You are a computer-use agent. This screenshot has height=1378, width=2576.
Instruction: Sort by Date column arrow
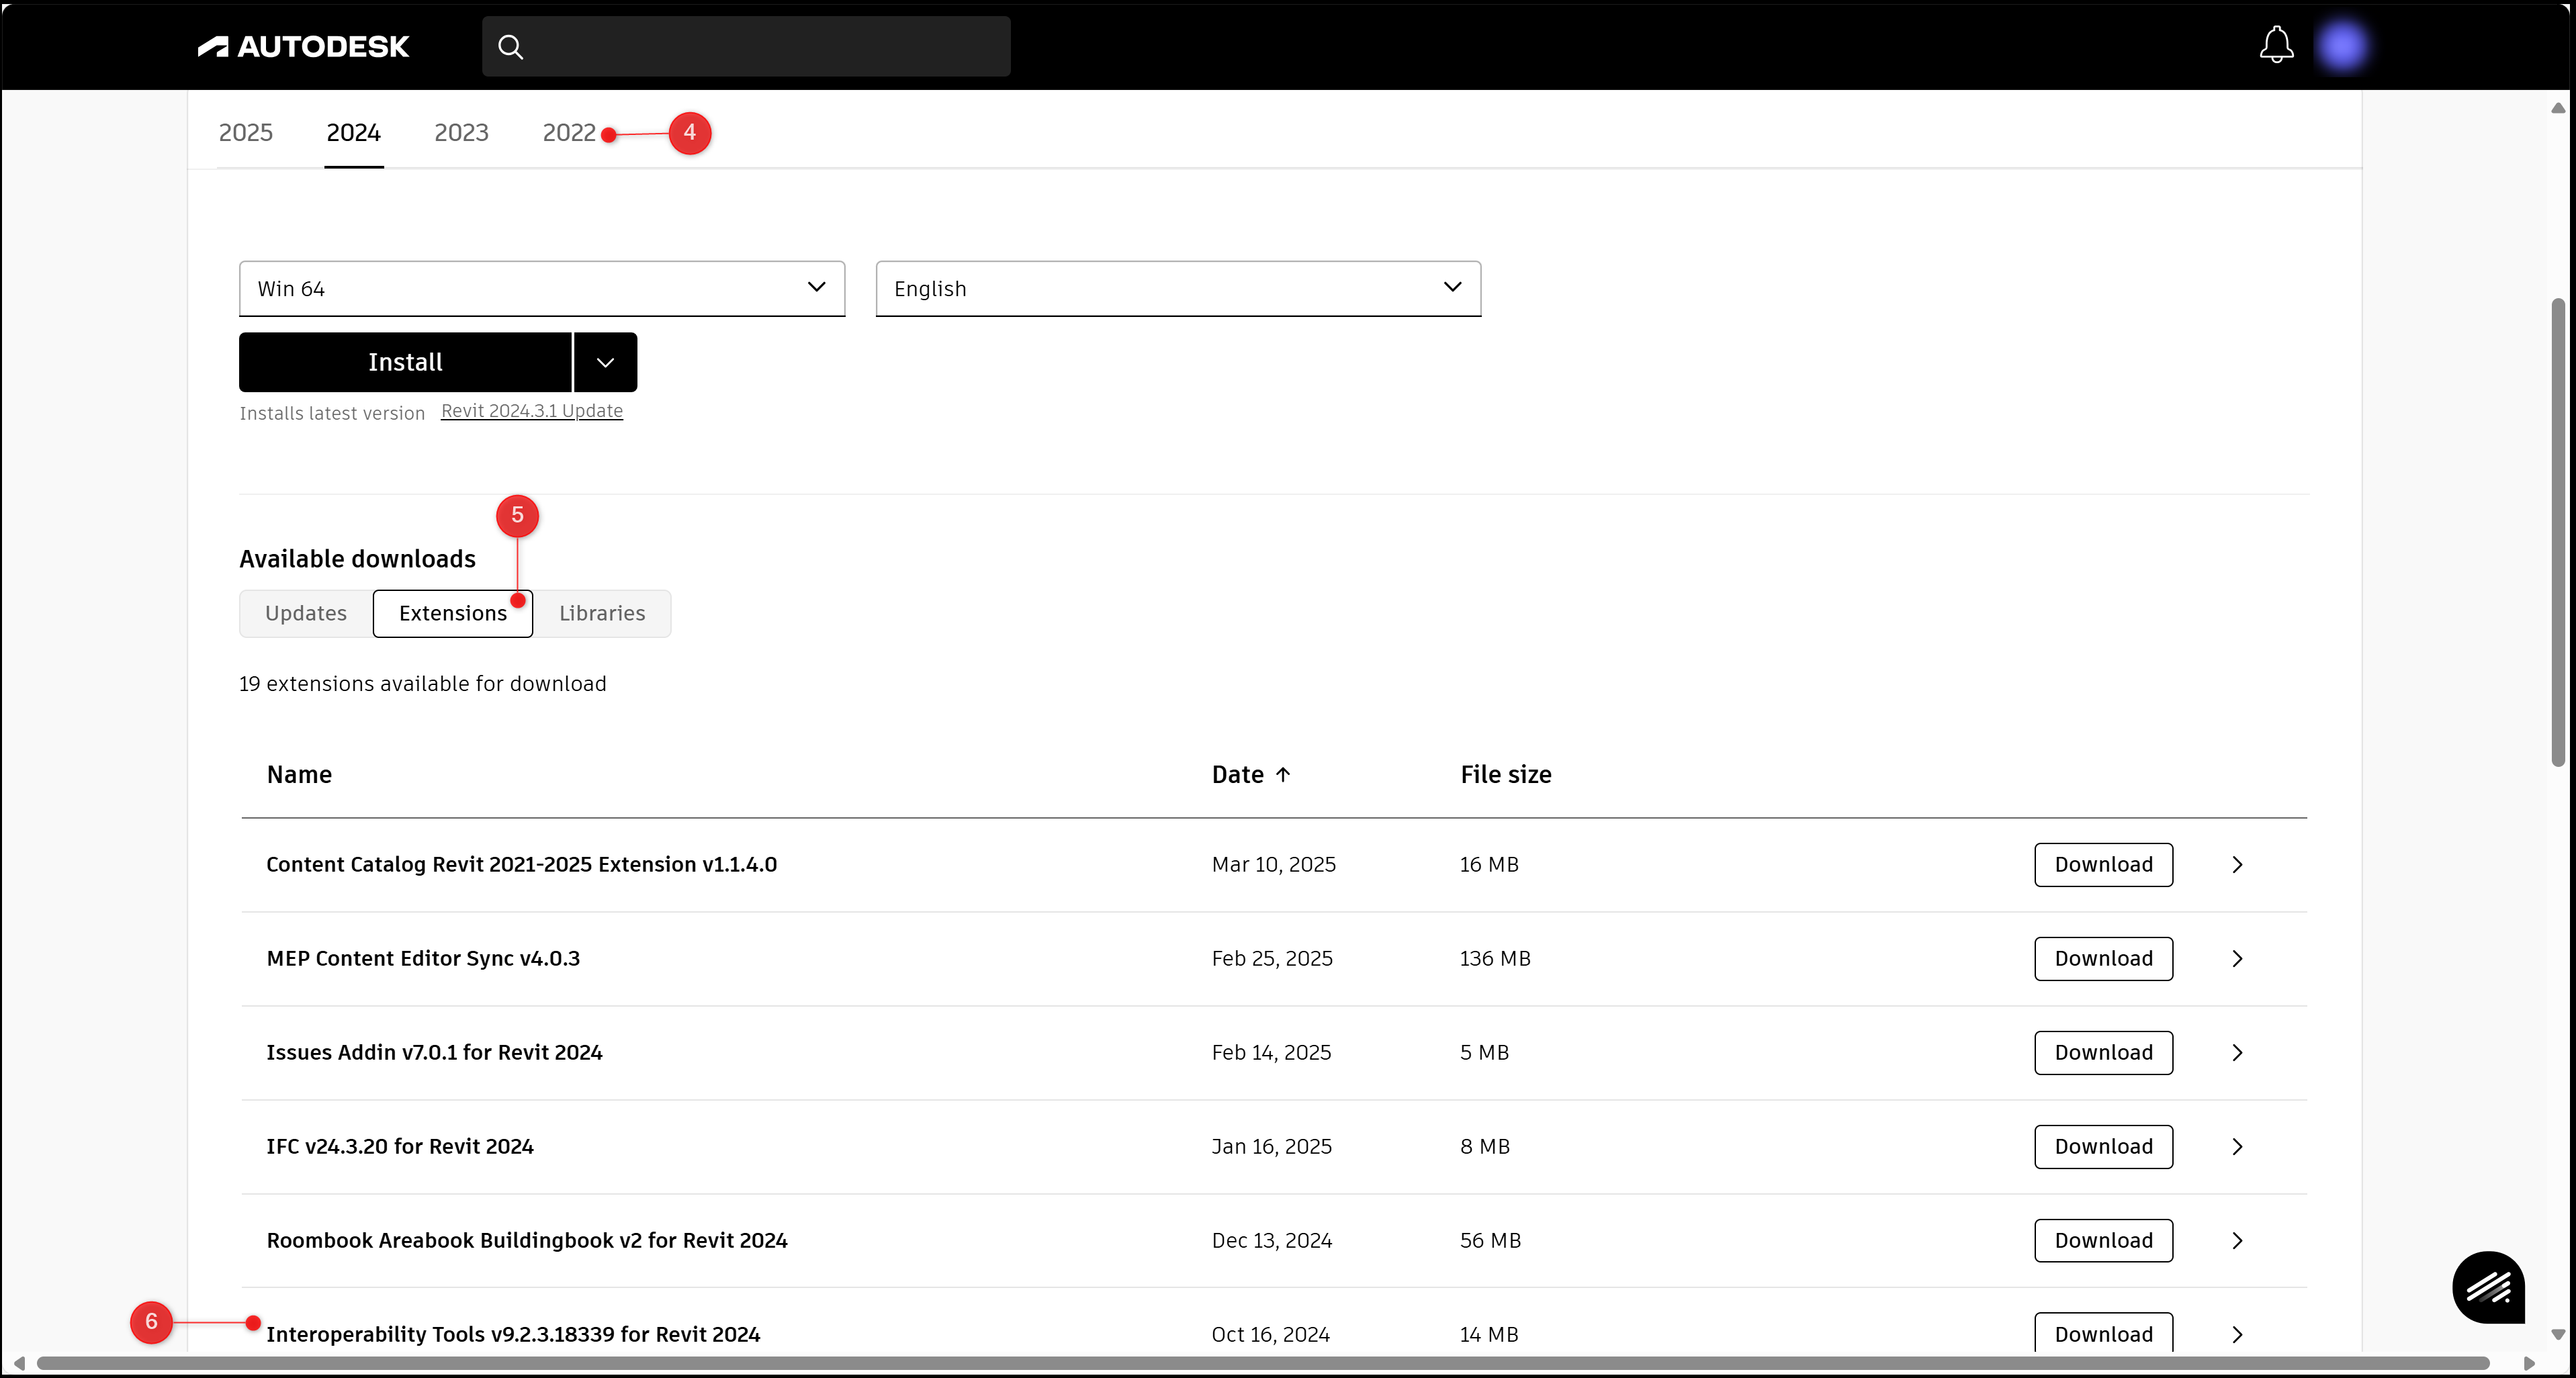point(1283,774)
